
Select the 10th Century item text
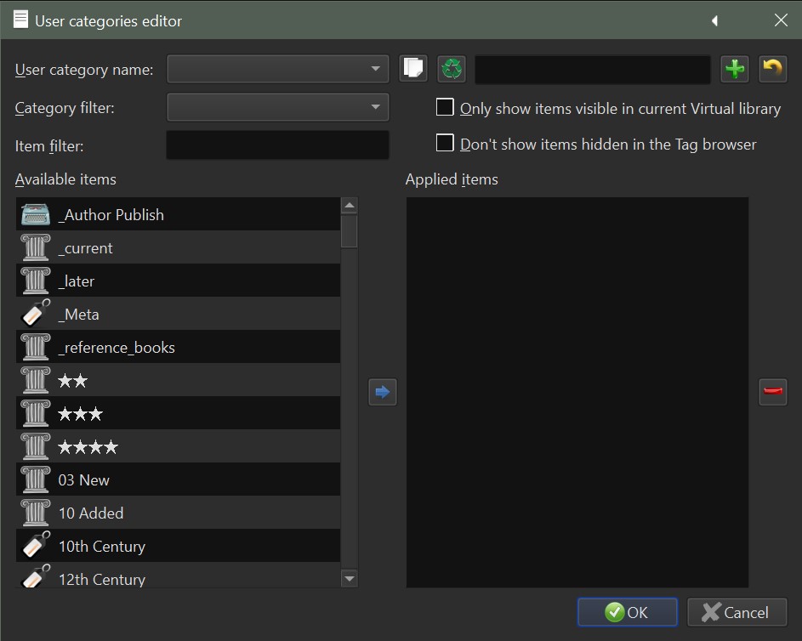[102, 547]
